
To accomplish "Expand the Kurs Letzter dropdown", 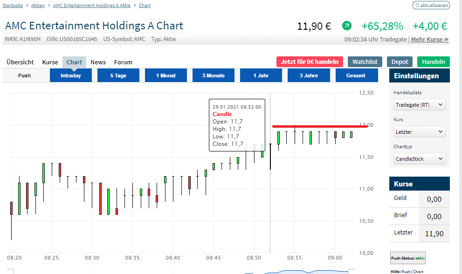I will tap(420, 132).
